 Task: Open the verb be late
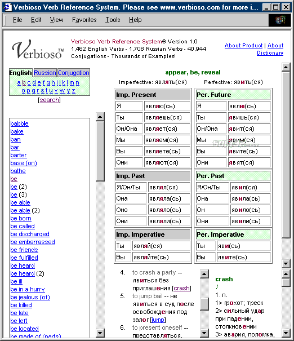point(19,313)
